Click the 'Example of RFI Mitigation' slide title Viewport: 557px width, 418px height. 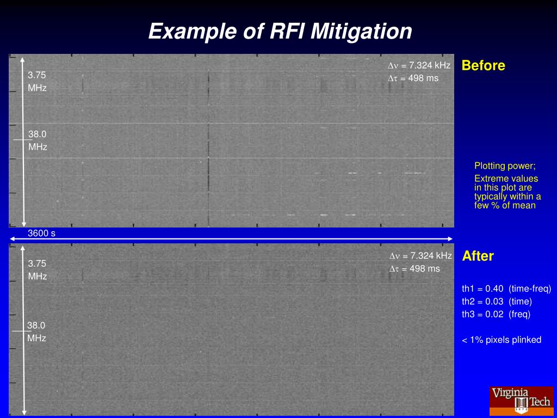280,31
